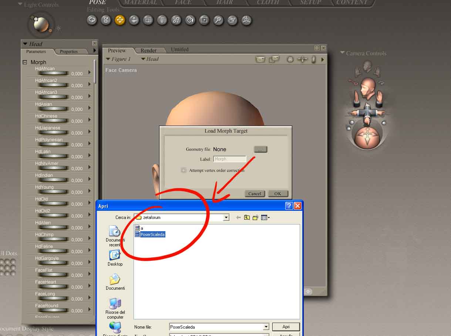
Task: Expand the Cerca in folder combo box
Action: [x=226, y=217]
